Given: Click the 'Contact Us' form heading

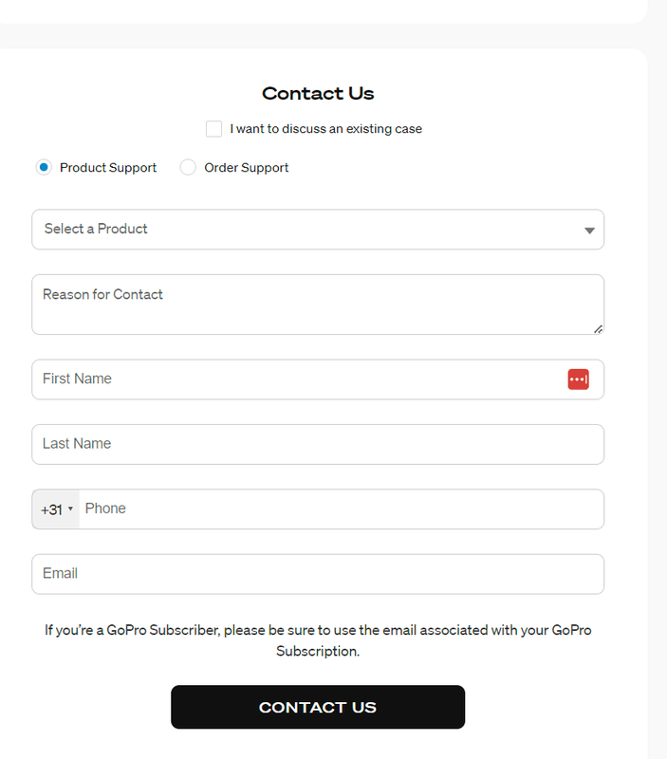Looking at the screenshot, I should 318,94.
